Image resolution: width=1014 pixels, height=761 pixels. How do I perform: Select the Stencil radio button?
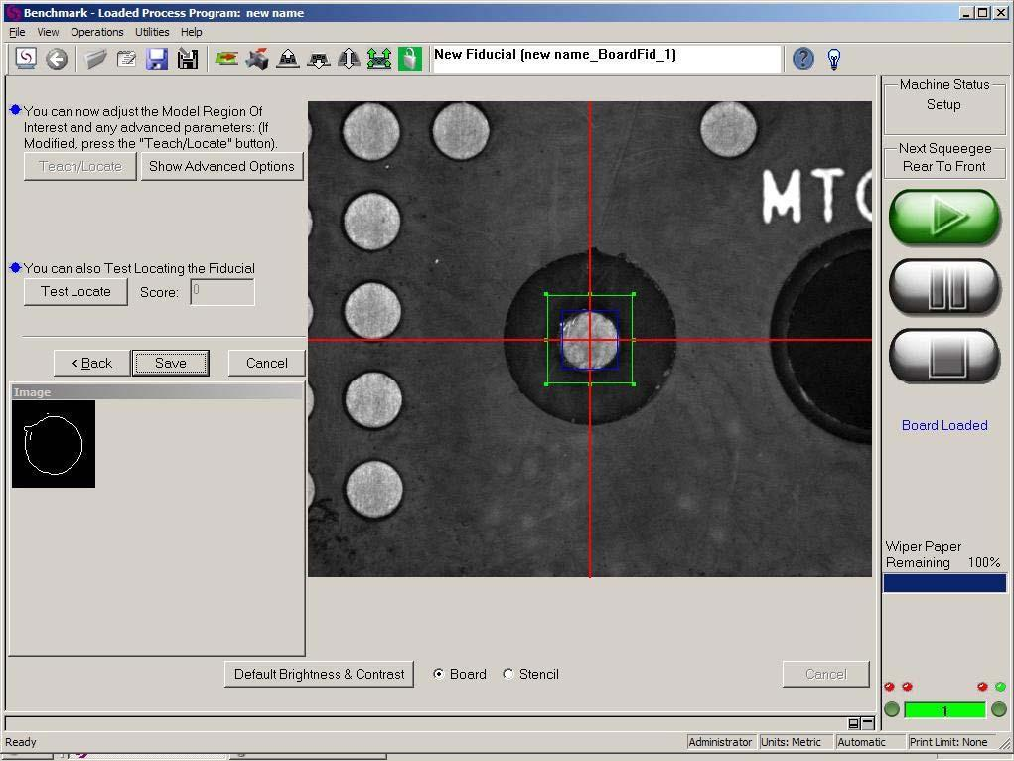pyautogui.click(x=508, y=674)
